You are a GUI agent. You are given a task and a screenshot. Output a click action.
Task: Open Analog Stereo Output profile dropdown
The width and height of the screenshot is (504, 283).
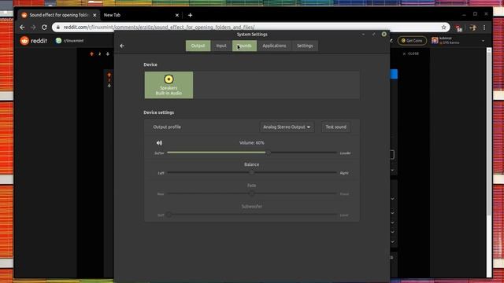(x=287, y=127)
